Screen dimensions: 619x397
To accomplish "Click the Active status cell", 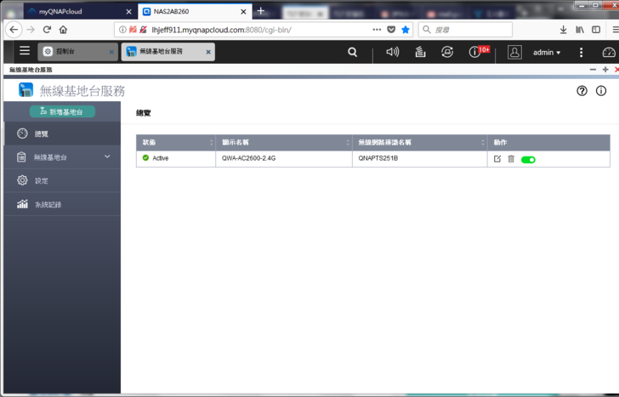I will point(176,158).
